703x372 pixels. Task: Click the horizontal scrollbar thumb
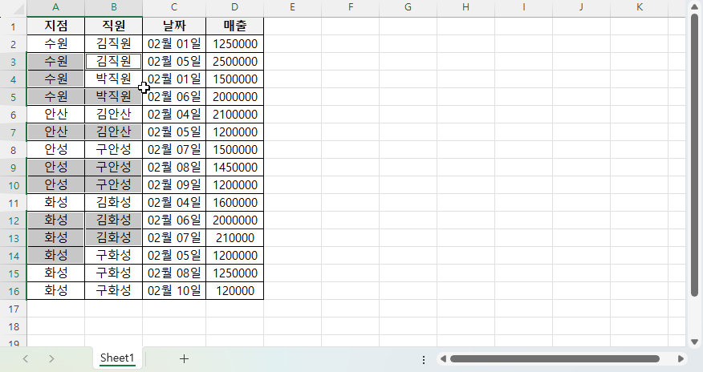pos(555,358)
